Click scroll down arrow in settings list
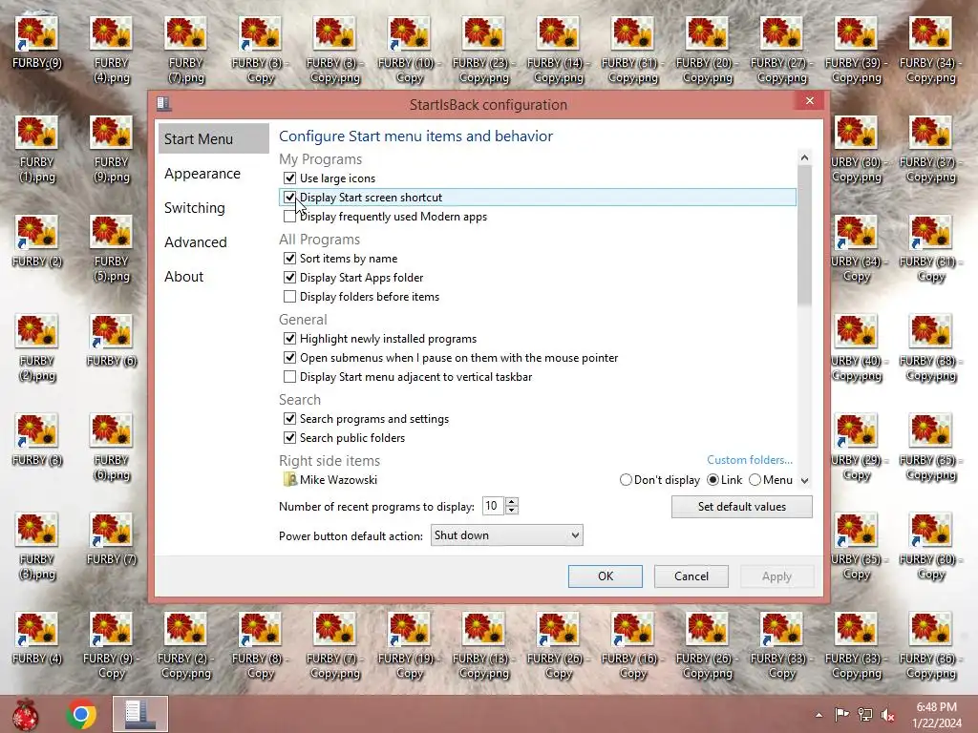This screenshot has height=733, width=978. click(x=804, y=481)
